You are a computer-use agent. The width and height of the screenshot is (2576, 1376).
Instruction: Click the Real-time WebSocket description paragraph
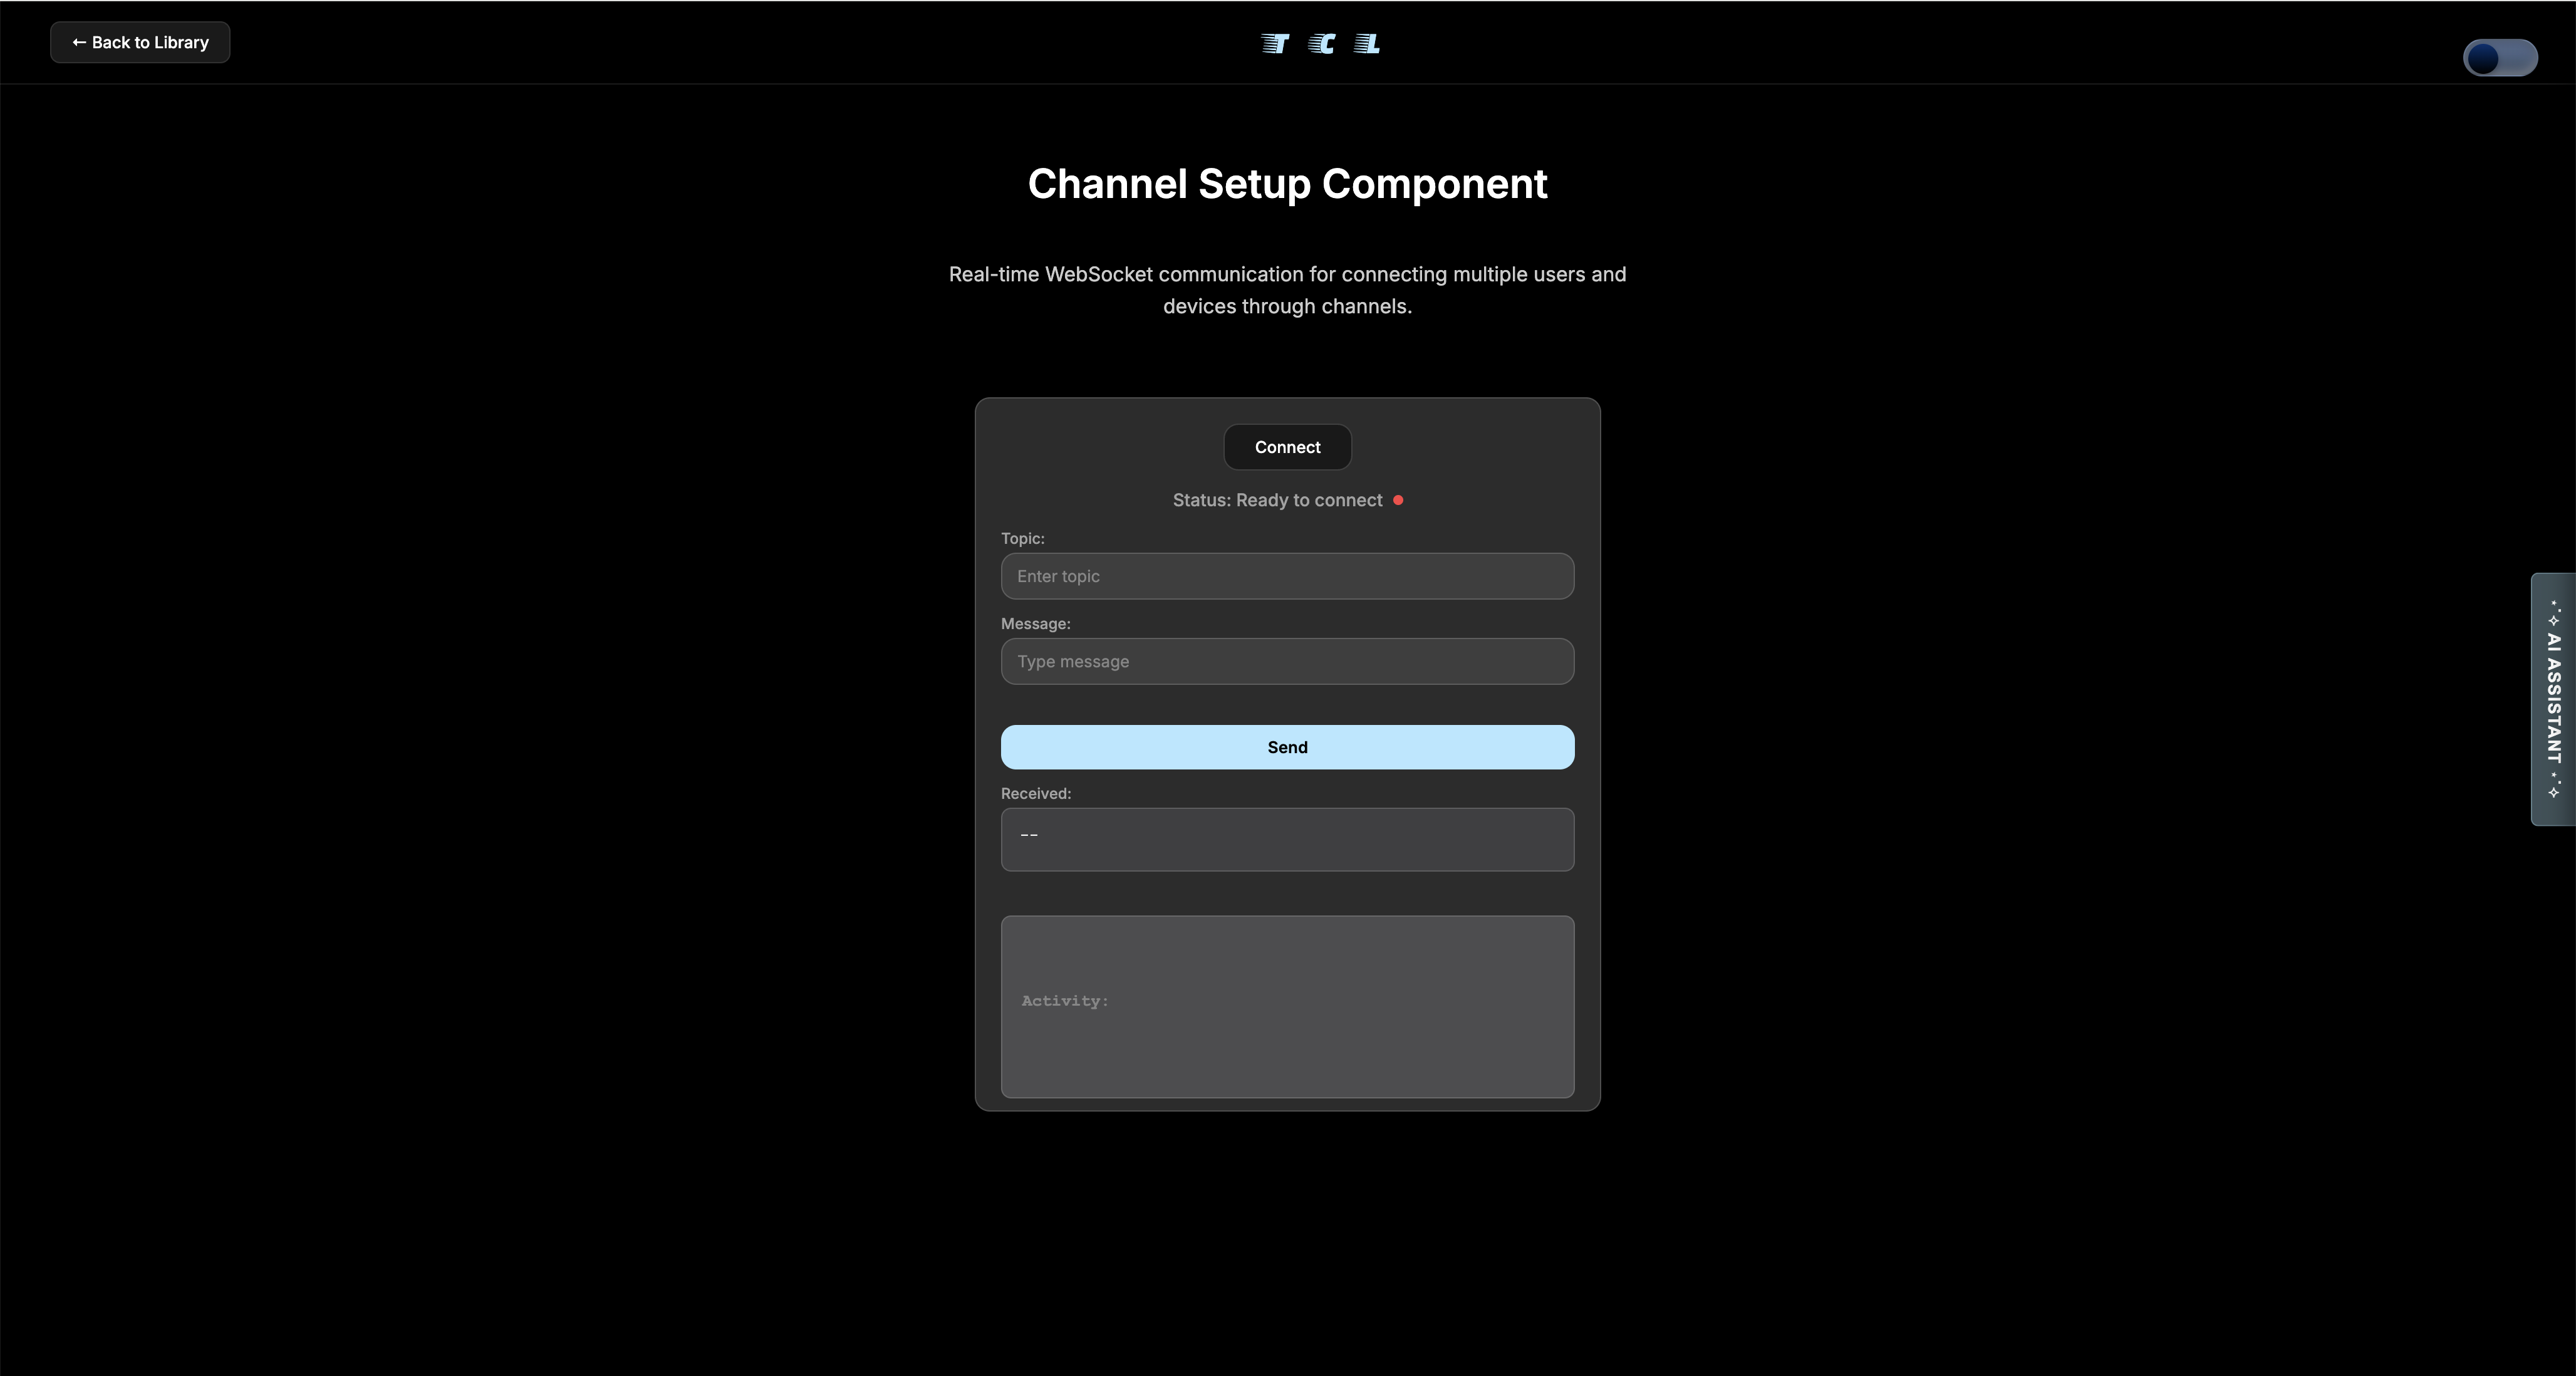(1287, 290)
